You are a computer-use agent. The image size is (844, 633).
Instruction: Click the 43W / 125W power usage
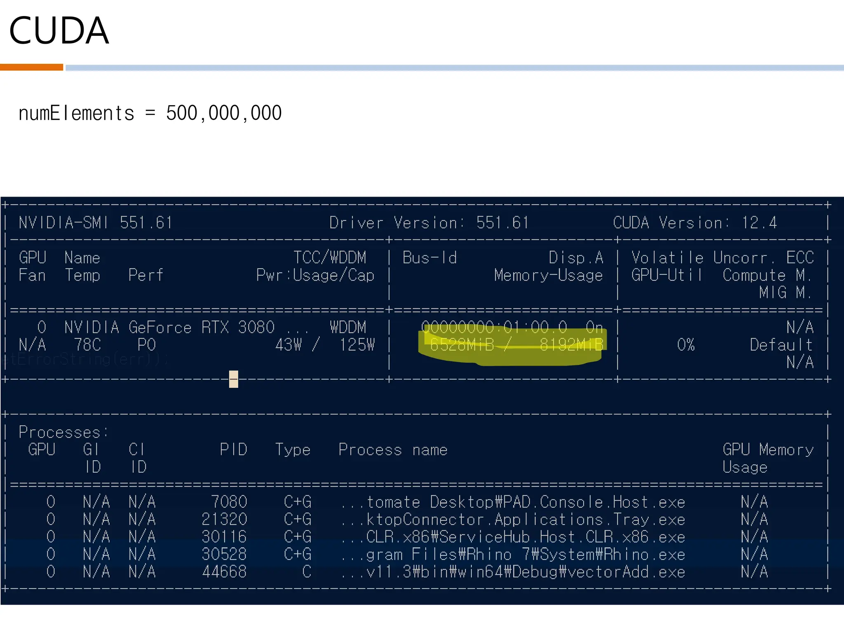coord(325,345)
